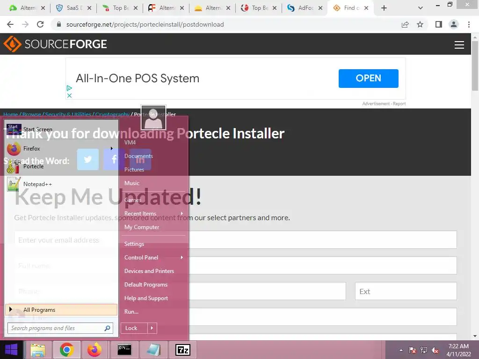The width and height of the screenshot is (479, 359).
Task: Click the SourceForge logo
Action: click(55, 44)
